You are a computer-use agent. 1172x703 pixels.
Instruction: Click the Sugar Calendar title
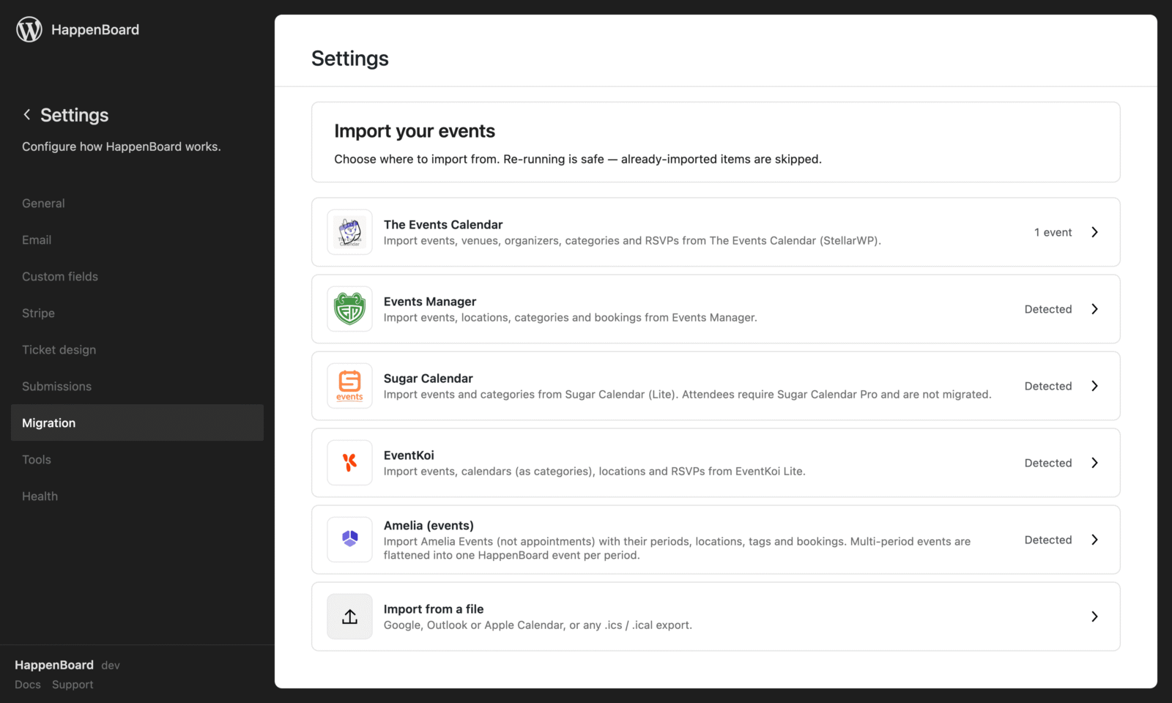[429, 379]
